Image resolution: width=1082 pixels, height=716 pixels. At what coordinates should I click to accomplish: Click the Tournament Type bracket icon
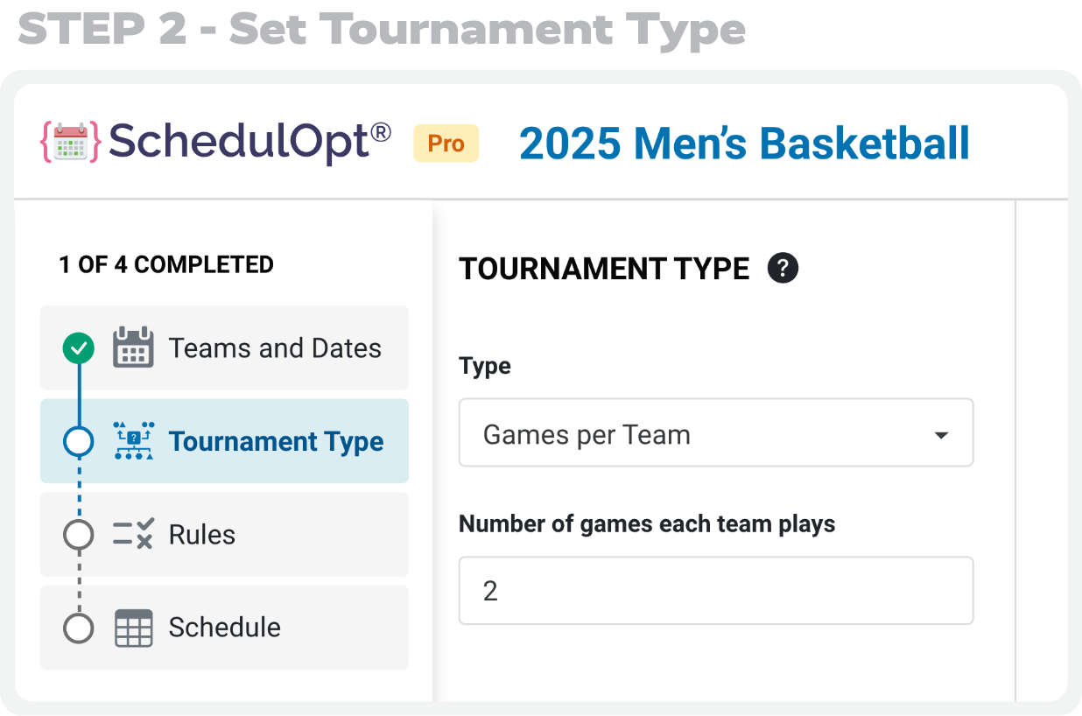click(133, 441)
